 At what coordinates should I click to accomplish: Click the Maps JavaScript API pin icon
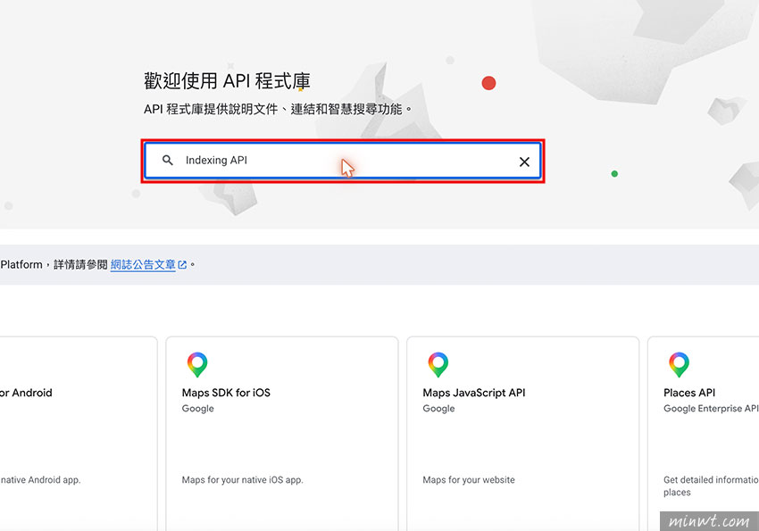click(x=438, y=365)
